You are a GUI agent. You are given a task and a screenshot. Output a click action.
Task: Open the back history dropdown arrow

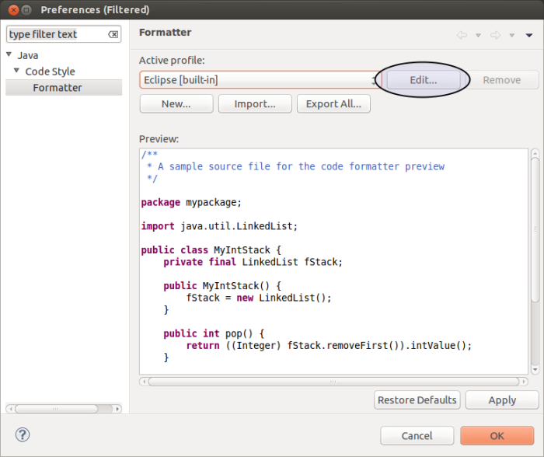click(x=478, y=35)
